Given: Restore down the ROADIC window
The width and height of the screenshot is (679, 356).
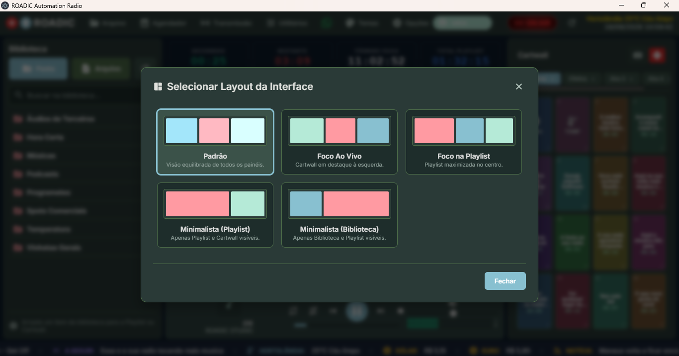Looking at the screenshot, I should (x=644, y=5).
